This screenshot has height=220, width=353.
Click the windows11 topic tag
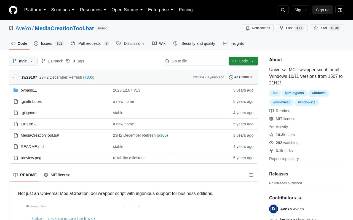[307, 102]
